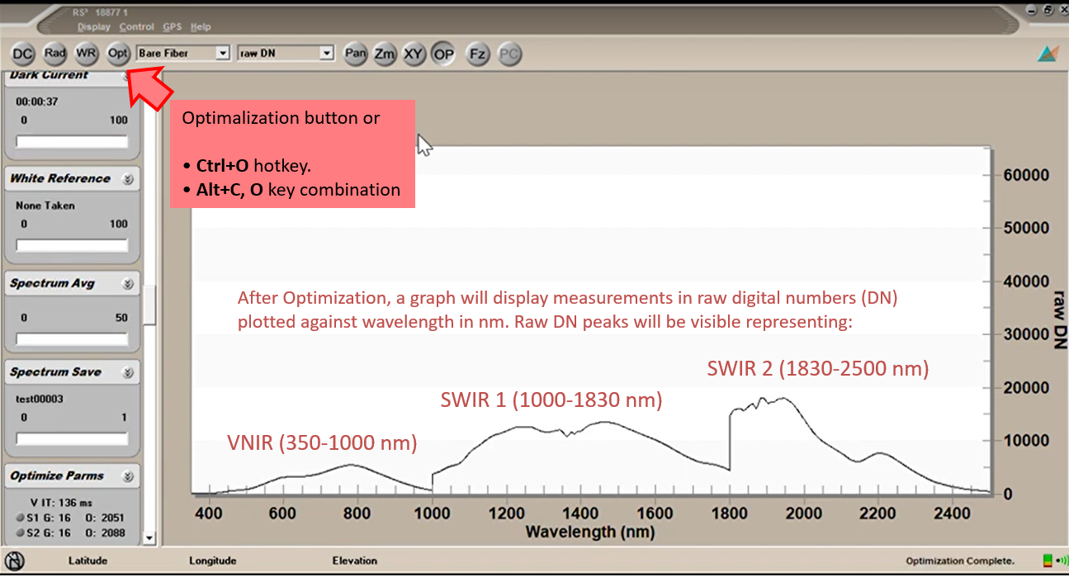Open the Control menu
Viewport: 1069px width, 577px height.
coord(137,27)
